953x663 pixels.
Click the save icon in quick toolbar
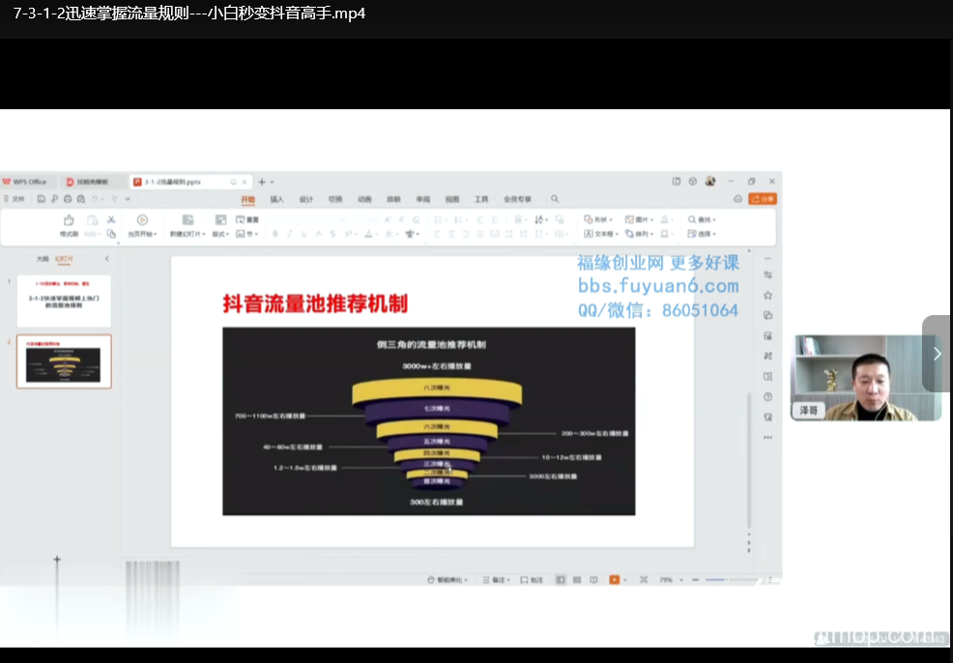click(42, 199)
